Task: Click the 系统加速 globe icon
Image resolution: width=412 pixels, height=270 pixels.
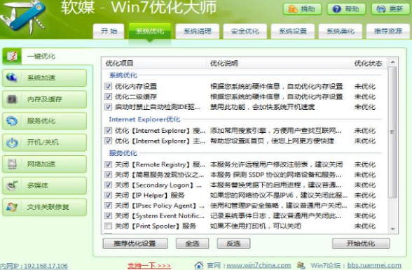Action: 12,78
